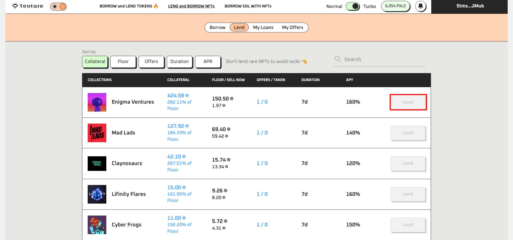
Task: Select the Lend tab
Action: [239, 27]
